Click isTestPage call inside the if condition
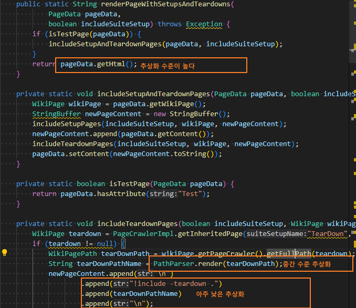The image size is (356, 308). pos(69,34)
